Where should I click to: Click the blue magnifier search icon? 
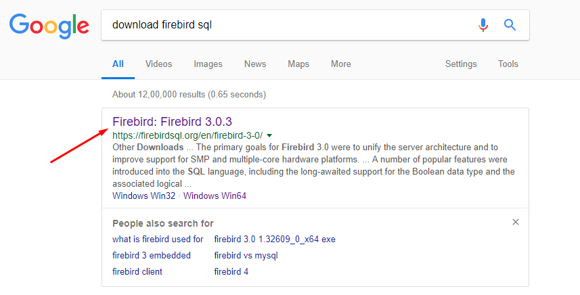[x=510, y=25]
